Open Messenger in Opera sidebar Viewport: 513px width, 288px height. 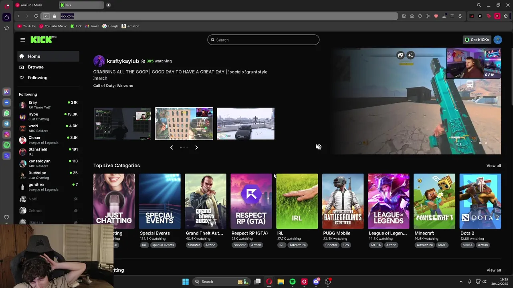pos(6,102)
